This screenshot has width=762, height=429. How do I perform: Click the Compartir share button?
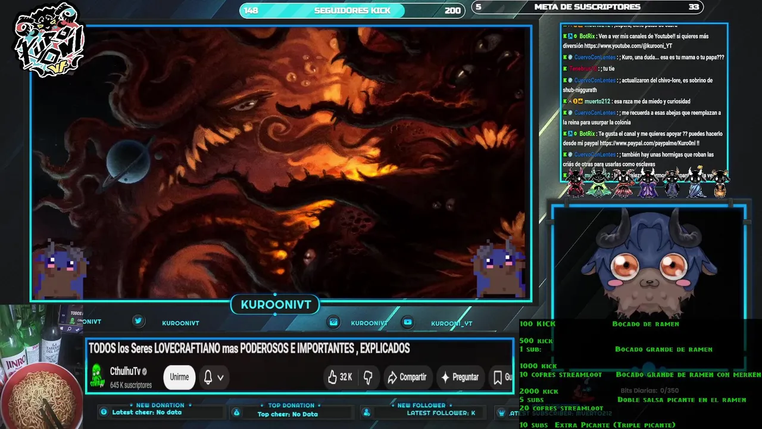pos(407,377)
